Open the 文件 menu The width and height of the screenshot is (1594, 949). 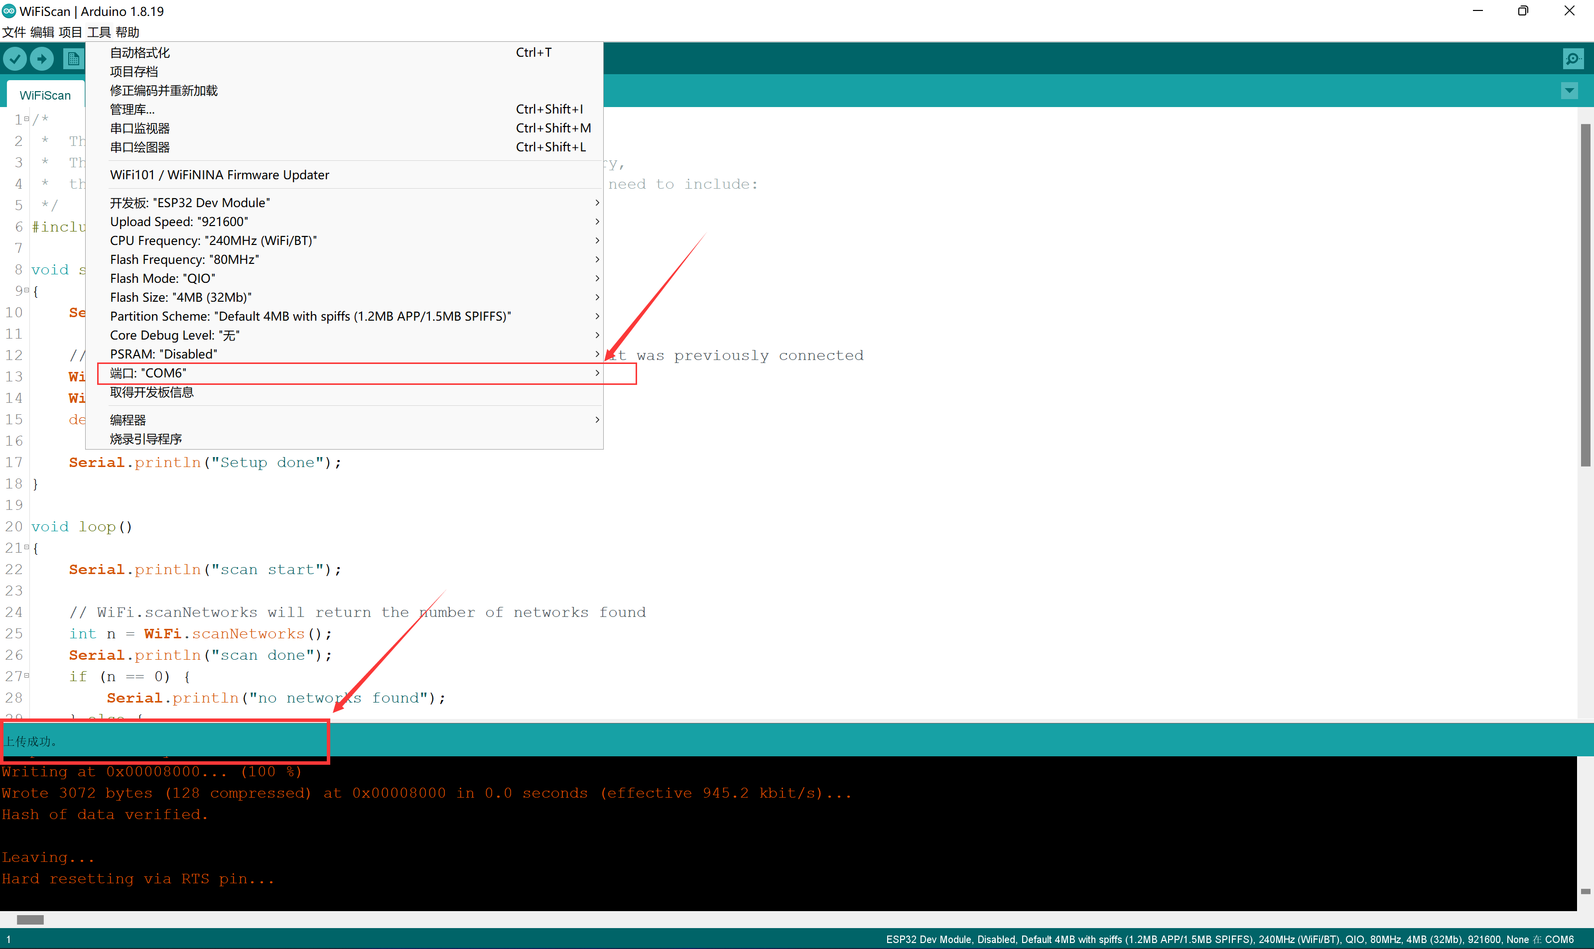tap(13, 32)
